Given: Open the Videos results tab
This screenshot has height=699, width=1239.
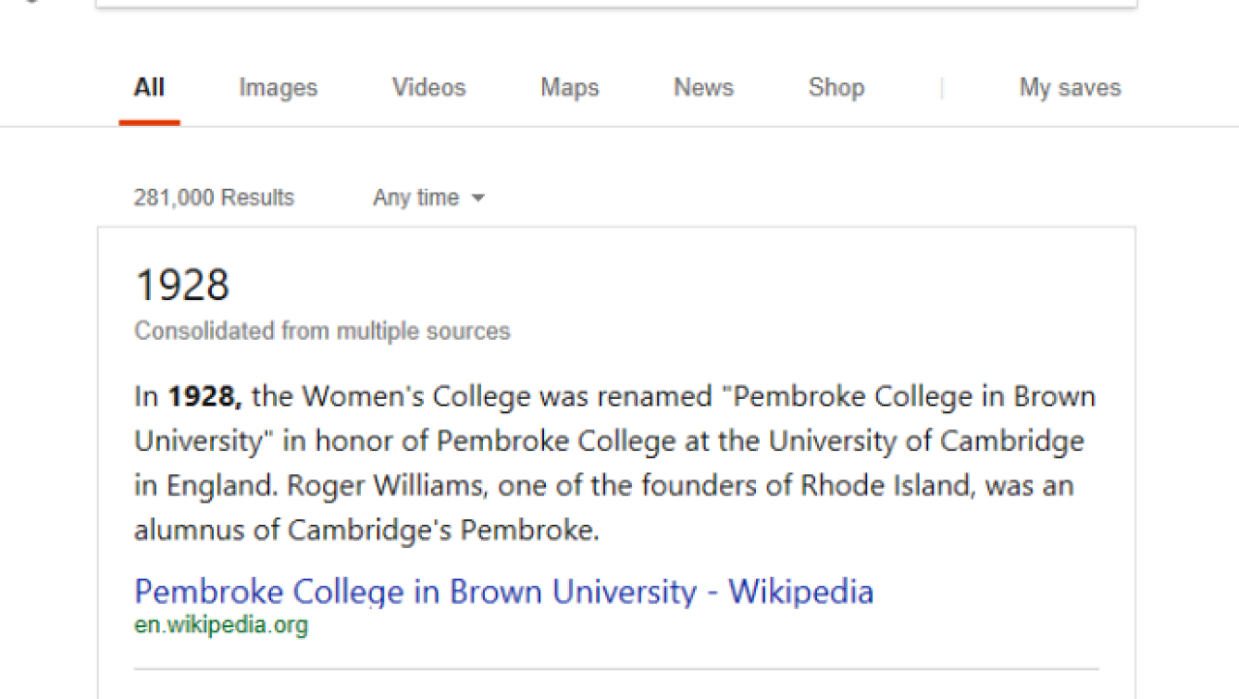Looking at the screenshot, I should pyautogui.click(x=429, y=88).
